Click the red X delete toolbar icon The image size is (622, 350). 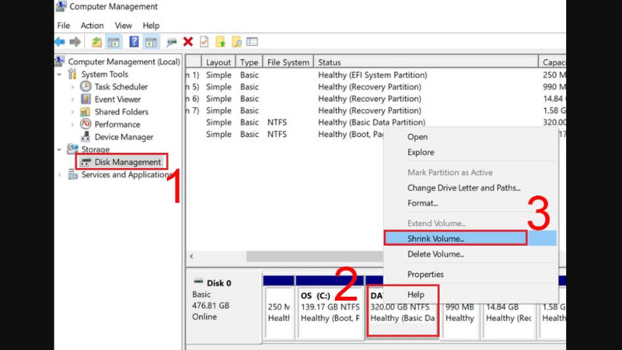[x=188, y=42]
